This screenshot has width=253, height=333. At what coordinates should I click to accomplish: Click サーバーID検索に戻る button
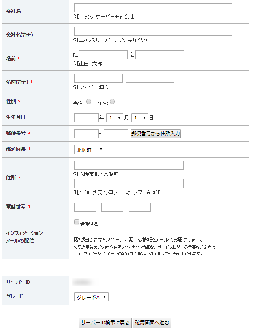click(x=105, y=323)
